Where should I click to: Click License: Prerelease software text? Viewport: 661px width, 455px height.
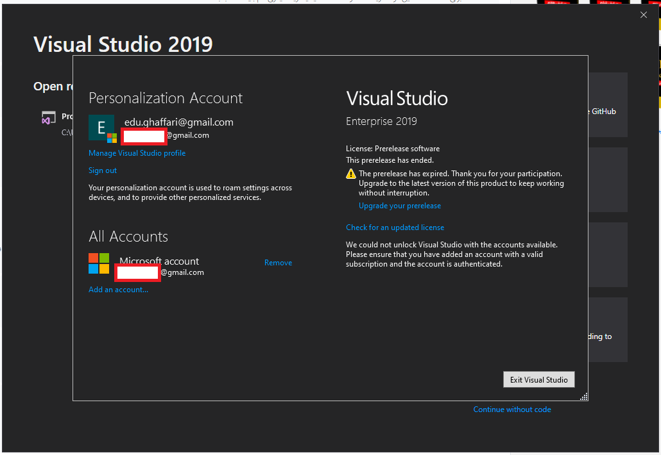[393, 149]
